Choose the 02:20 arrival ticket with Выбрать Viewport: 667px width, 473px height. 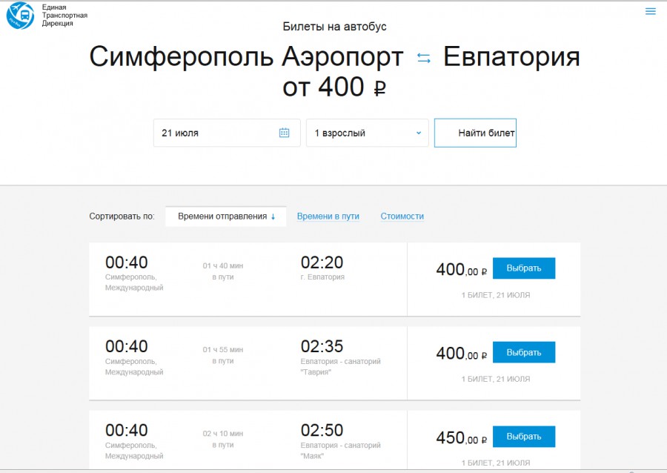(524, 268)
